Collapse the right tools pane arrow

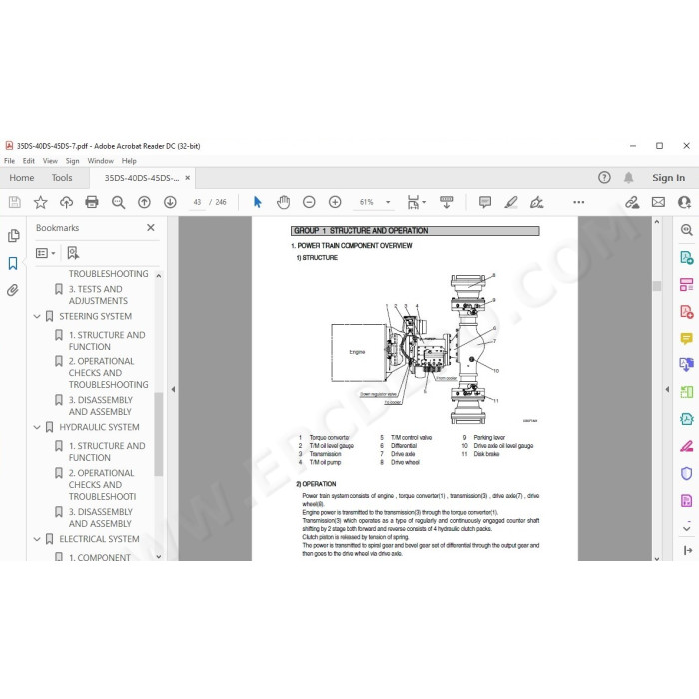(x=667, y=389)
